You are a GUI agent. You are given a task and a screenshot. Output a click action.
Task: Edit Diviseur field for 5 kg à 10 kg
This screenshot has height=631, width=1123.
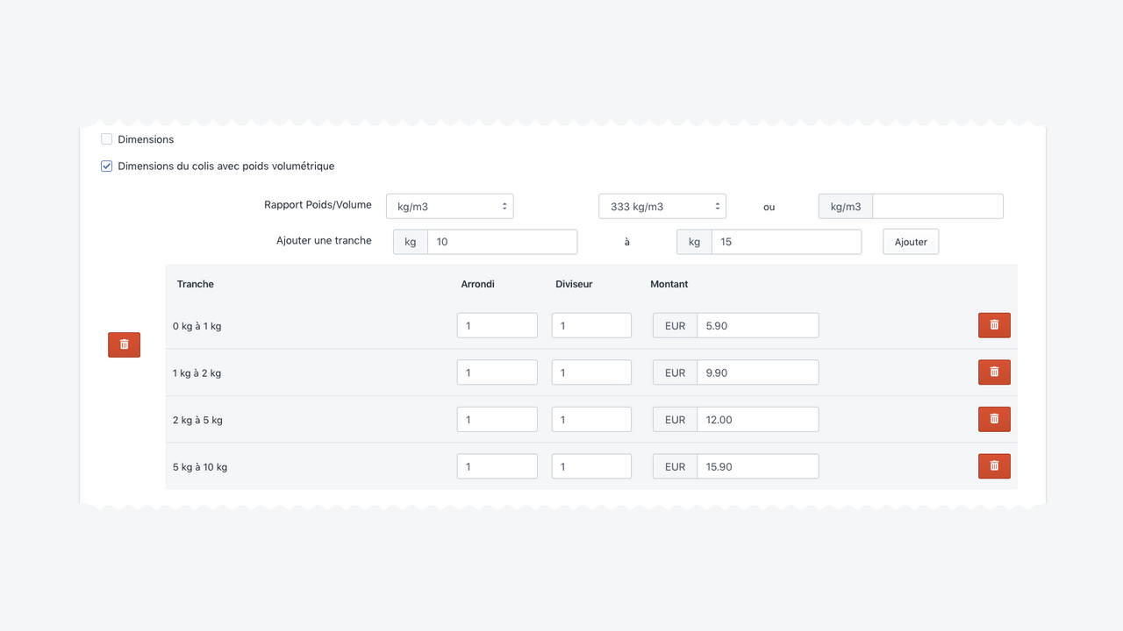tap(591, 466)
